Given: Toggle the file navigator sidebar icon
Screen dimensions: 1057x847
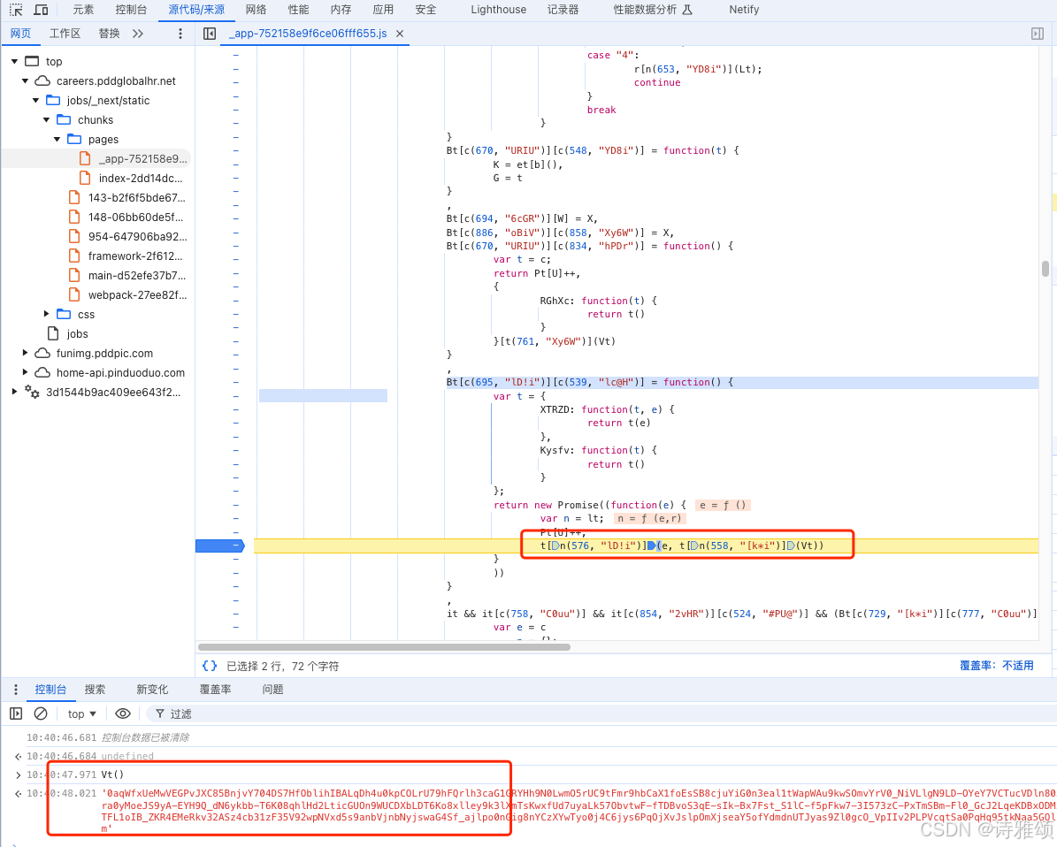Looking at the screenshot, I should tap(210, 34).
